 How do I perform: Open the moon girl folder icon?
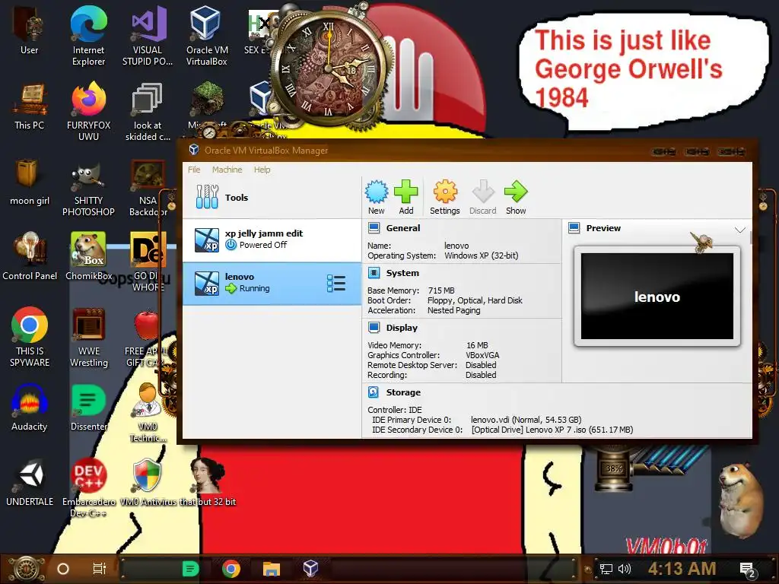coord(30,182)
